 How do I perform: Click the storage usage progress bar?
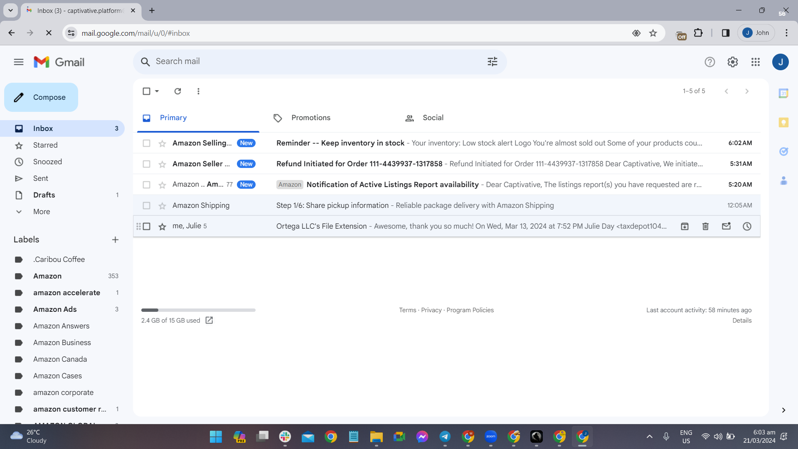click(x=198, y=310)
